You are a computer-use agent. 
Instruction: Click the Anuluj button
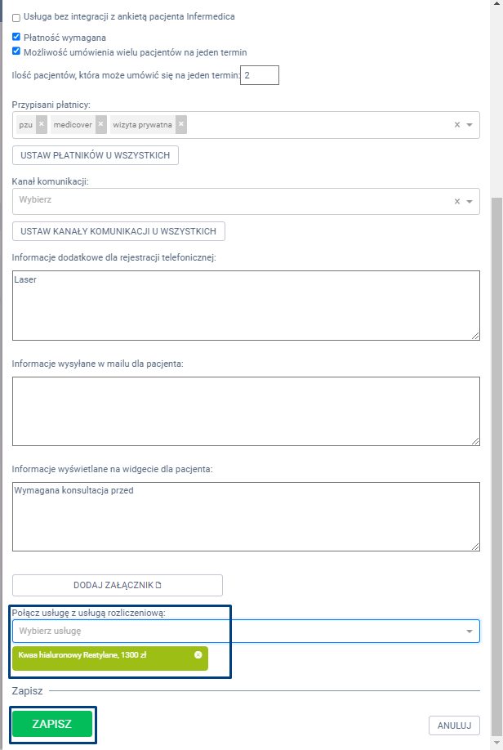point(454,725)
